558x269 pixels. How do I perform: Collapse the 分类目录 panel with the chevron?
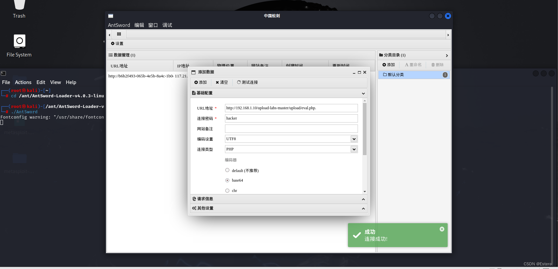point(447,55)
